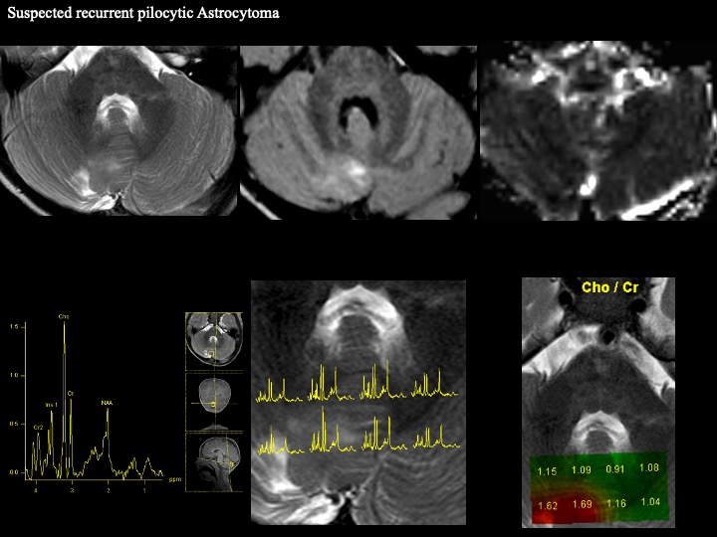The height and width of the screenshot is (537, 717).
Task: Click the Cho / Cr map title
Action: (608, 287)
